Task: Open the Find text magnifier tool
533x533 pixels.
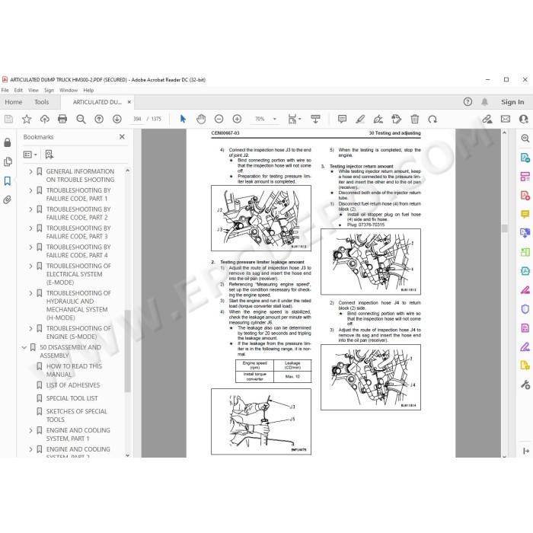Action: (81, 119)
